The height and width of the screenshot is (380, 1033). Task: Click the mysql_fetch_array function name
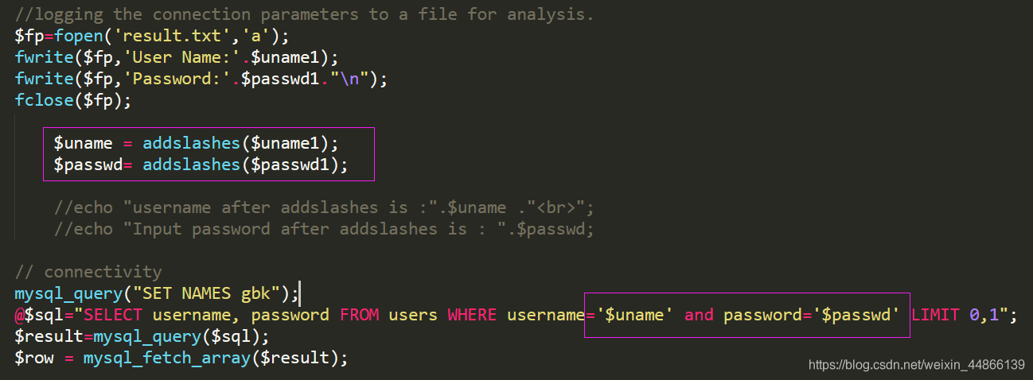[x=167, y=359]
